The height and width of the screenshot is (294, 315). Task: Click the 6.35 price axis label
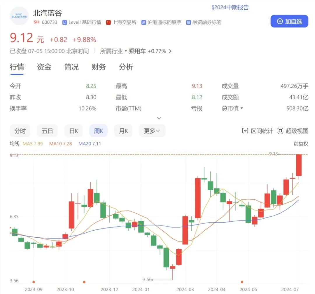point(14,217)
